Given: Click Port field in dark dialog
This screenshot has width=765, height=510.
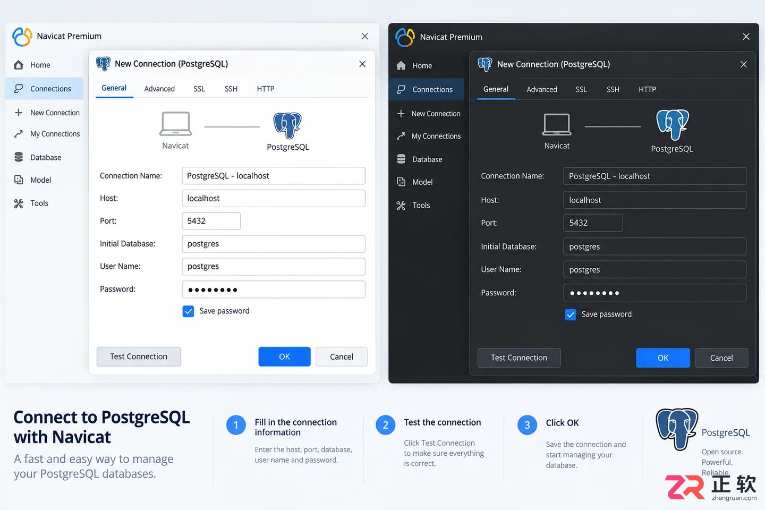Looking at the screenshot, I should [593, 223].
